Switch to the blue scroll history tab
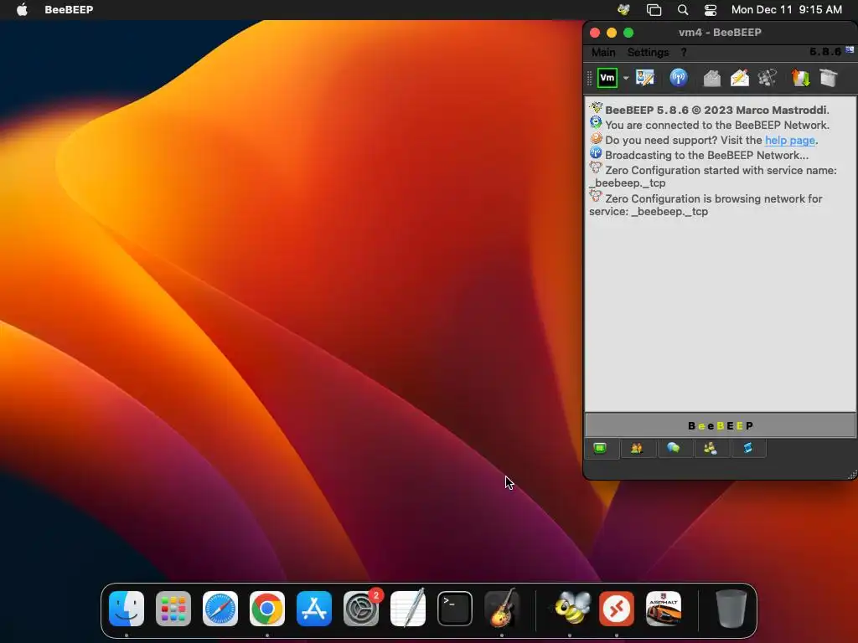Image resolution: width=858 pixels, height=643 pixels. coord(747,449)
